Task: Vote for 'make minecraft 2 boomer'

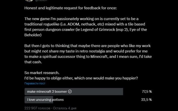Action: click(x=47, y=92)
